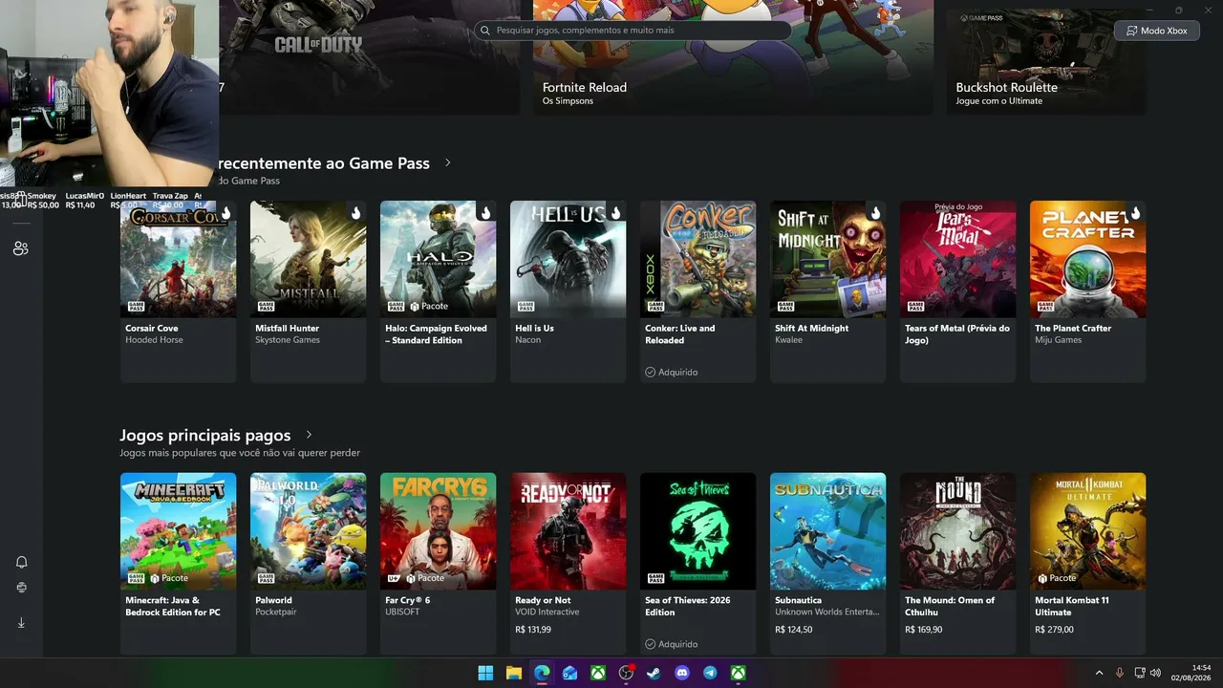Open the Halo: Campaign Evolved cover art
The width and height of the screenshot is (1223, 688).
pyautogui.click(x=438, y=259)
